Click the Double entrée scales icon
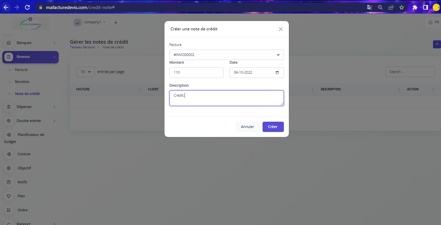The width and height of the screenshot is (441, 225). coord(9,121)
